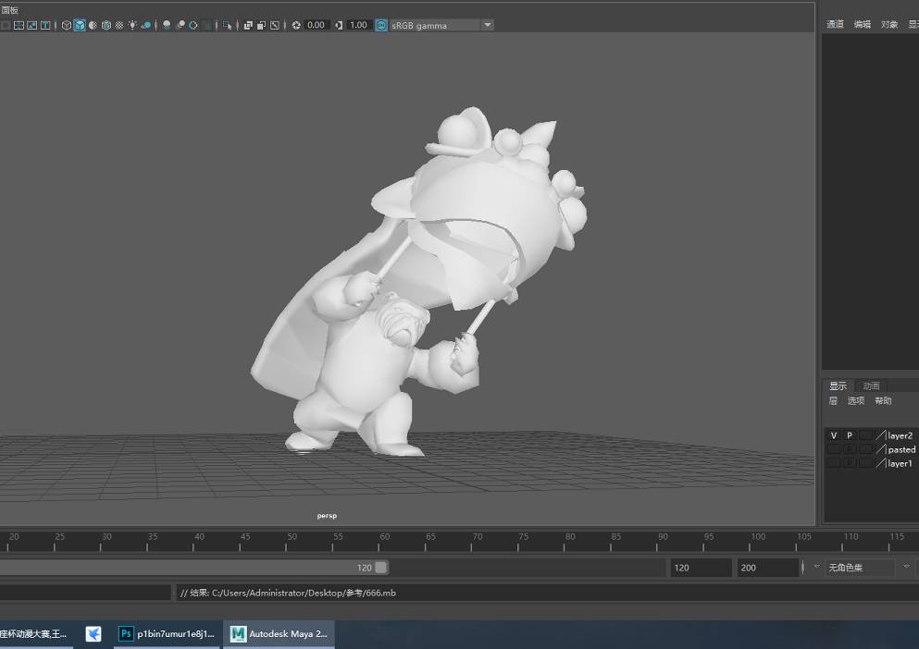The width and height of the screenshot is (919, 649).
Task: Click animation end time field 200
Action: click(x=768, y=568)
